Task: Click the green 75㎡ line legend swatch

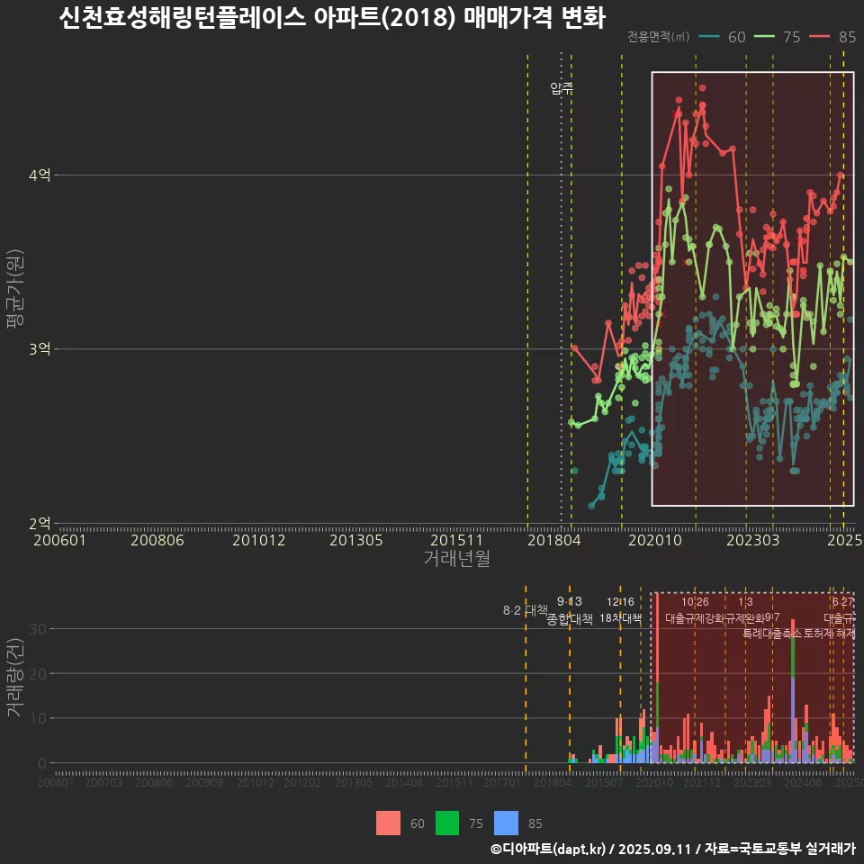Action: [x=764, y=36]
